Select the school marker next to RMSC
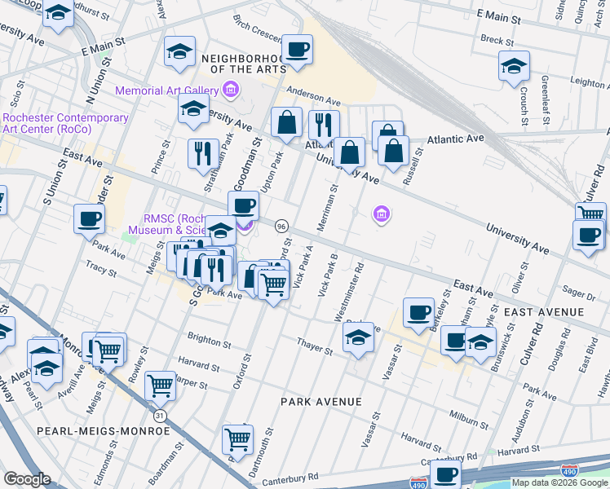Viewport: 610px width, 489px height. point(220,231)
